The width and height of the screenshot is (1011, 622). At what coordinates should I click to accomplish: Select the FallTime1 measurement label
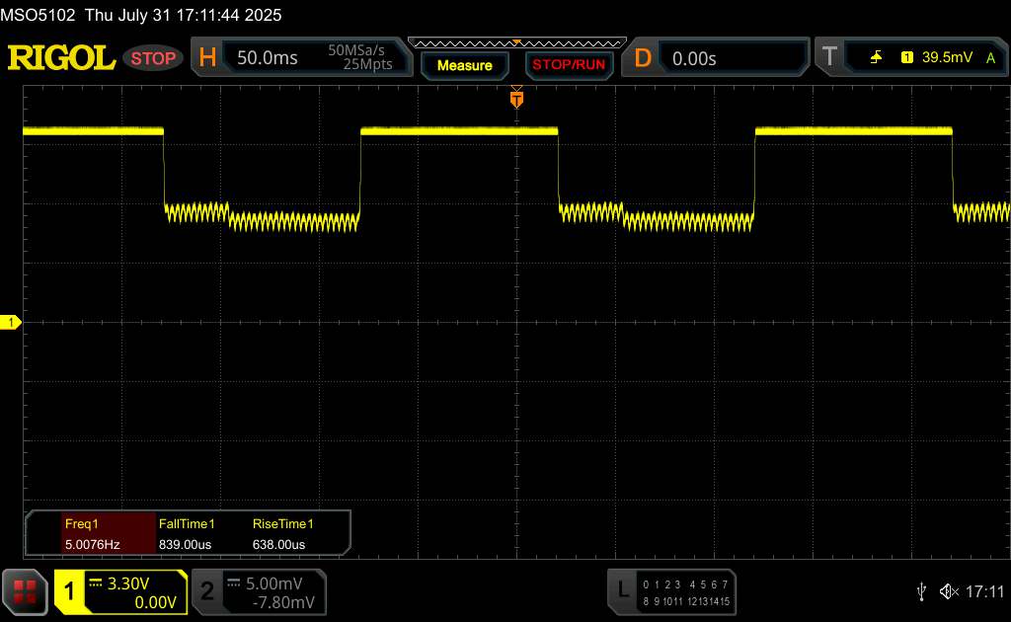[x=187, y=524]
